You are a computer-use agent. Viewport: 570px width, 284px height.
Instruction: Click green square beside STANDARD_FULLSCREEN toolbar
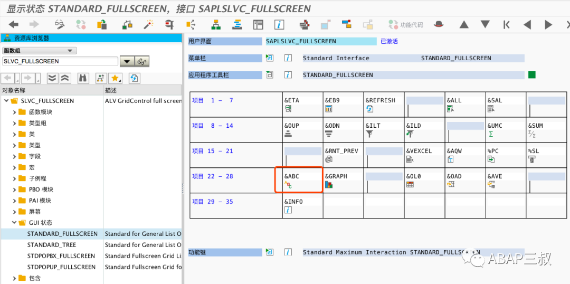[532, 75]
